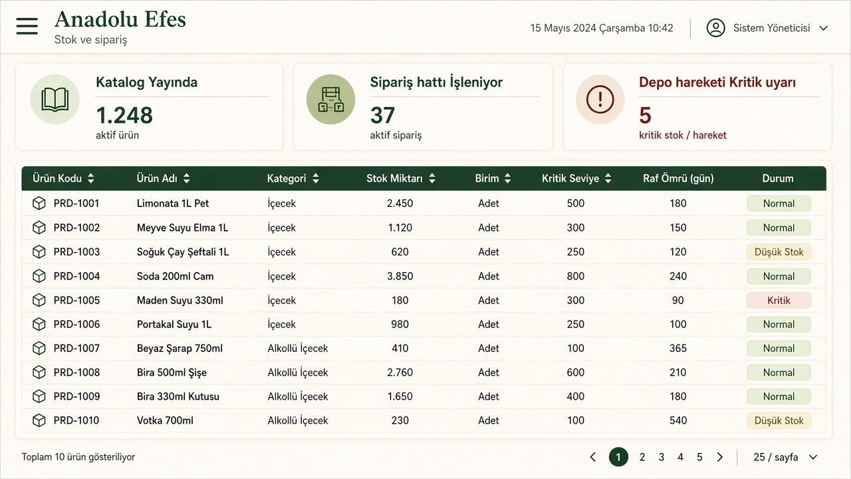Click Alkollü İçecek category for Votka 700ml
This screenshot has width=851, height=479.
[298, 420]
